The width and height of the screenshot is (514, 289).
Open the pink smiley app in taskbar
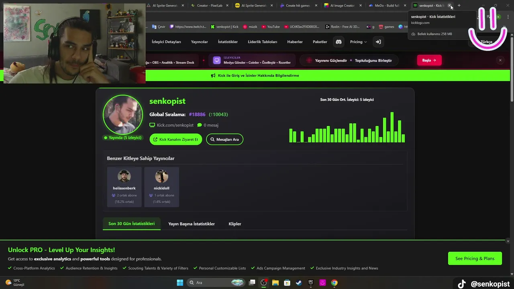pyautogui.click(x=322, y=283)
